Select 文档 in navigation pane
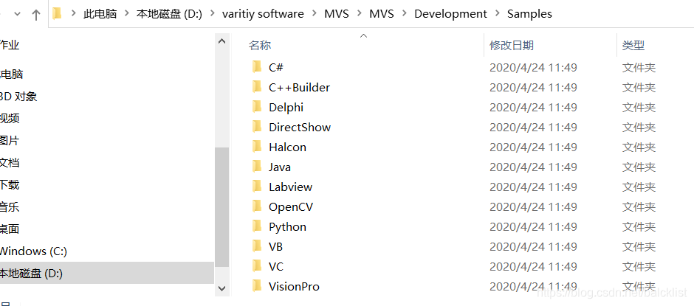 10,163
